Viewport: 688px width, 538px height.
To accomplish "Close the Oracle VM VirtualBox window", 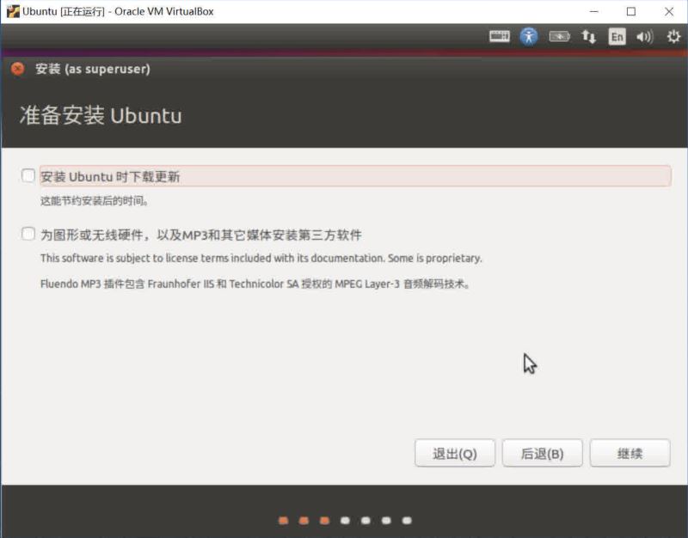I will 669,11.
